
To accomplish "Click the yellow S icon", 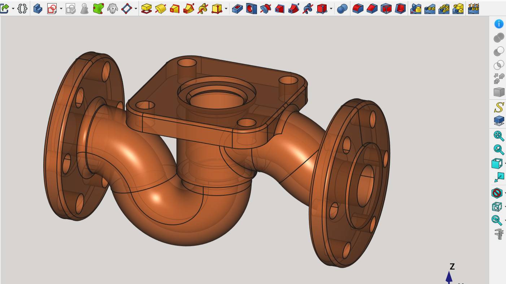I will point(499,107).
